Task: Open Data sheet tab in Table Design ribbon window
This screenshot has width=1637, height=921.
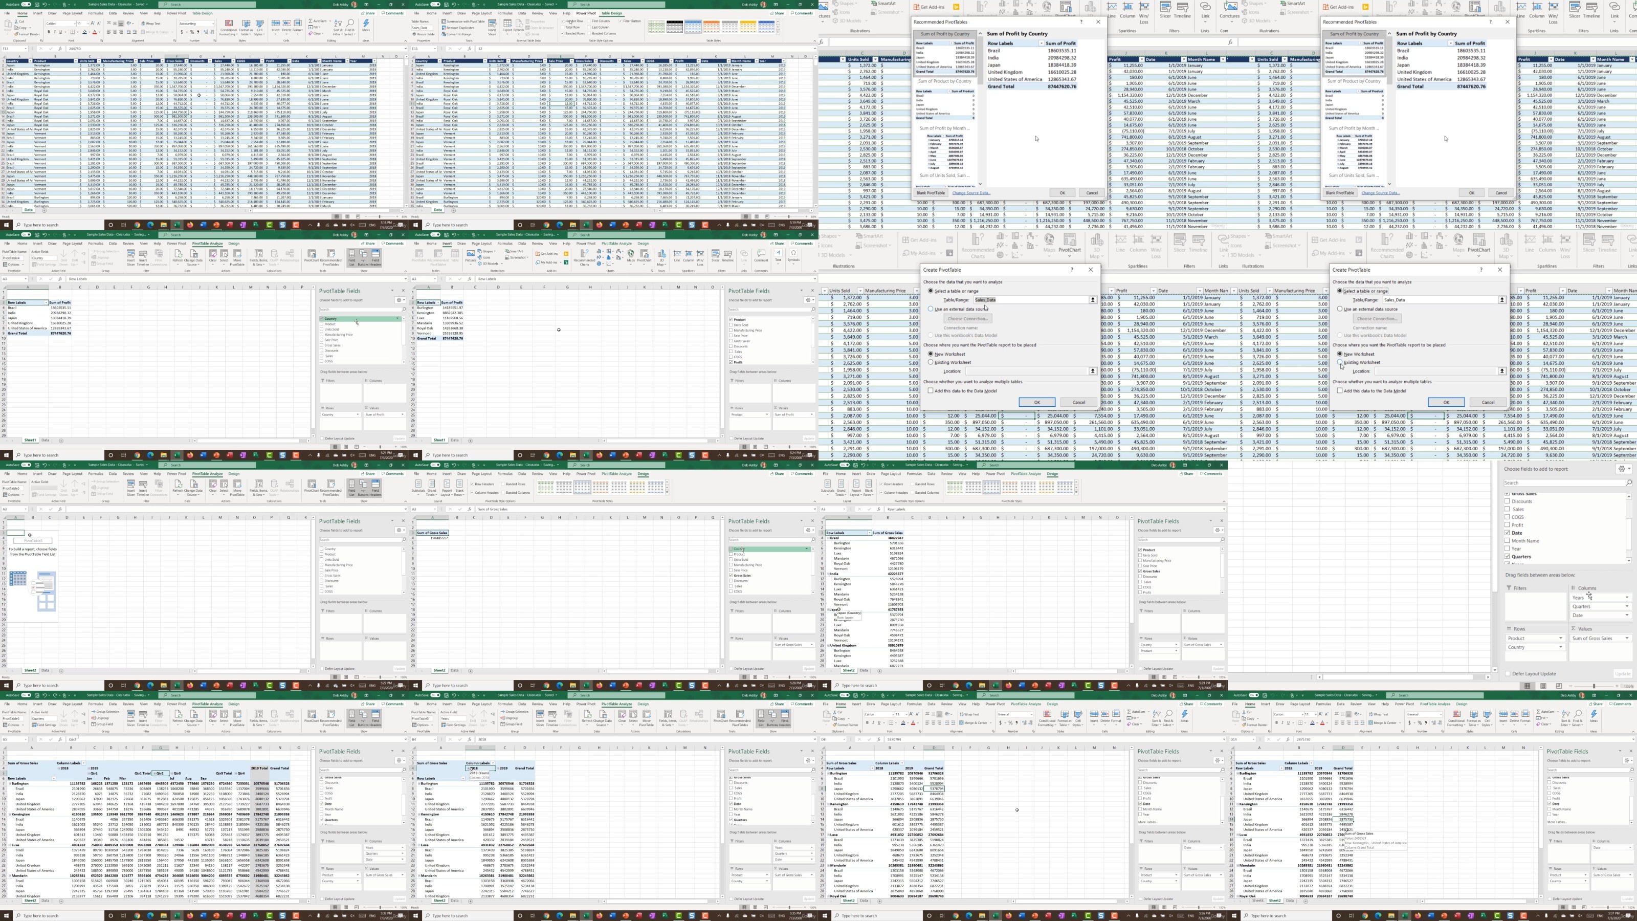Action: click(437, 210)
